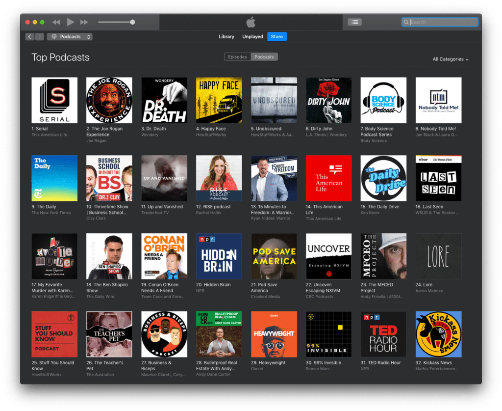Select Uncover Escaping NXIVM cover
This screenshot has width=502, height=411.
point(329,256)
